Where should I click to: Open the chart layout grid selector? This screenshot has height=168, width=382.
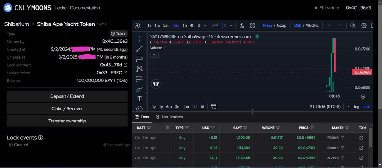click(x=252, y=25)
